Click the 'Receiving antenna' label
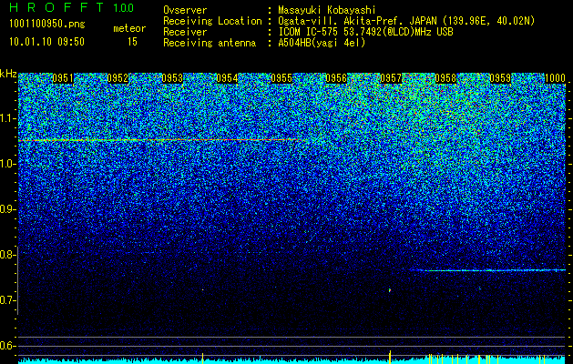This screenshot has width=573, height=364. tap(210, 43)
